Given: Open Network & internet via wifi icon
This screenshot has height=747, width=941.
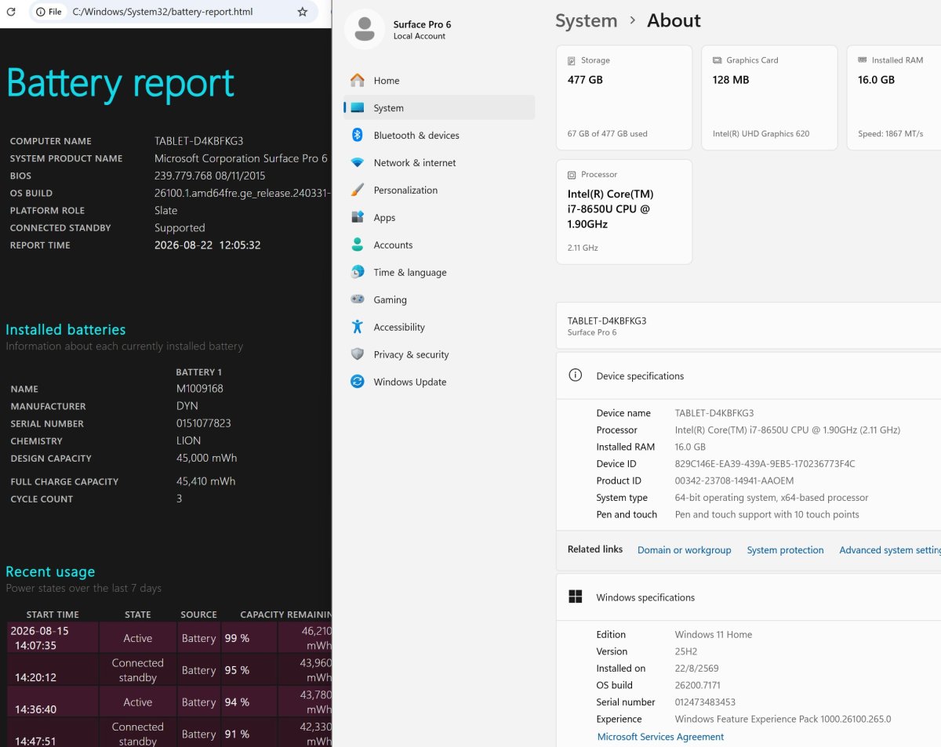Looking at the screenshot, I should click(358, 162).
